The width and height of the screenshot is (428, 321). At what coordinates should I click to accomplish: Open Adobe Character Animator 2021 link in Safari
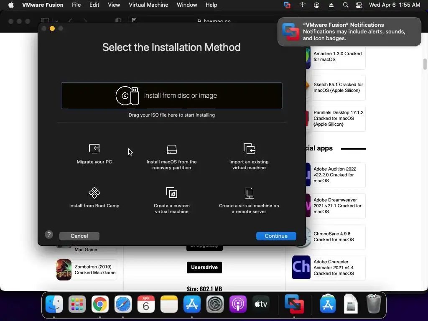[334, 267]
